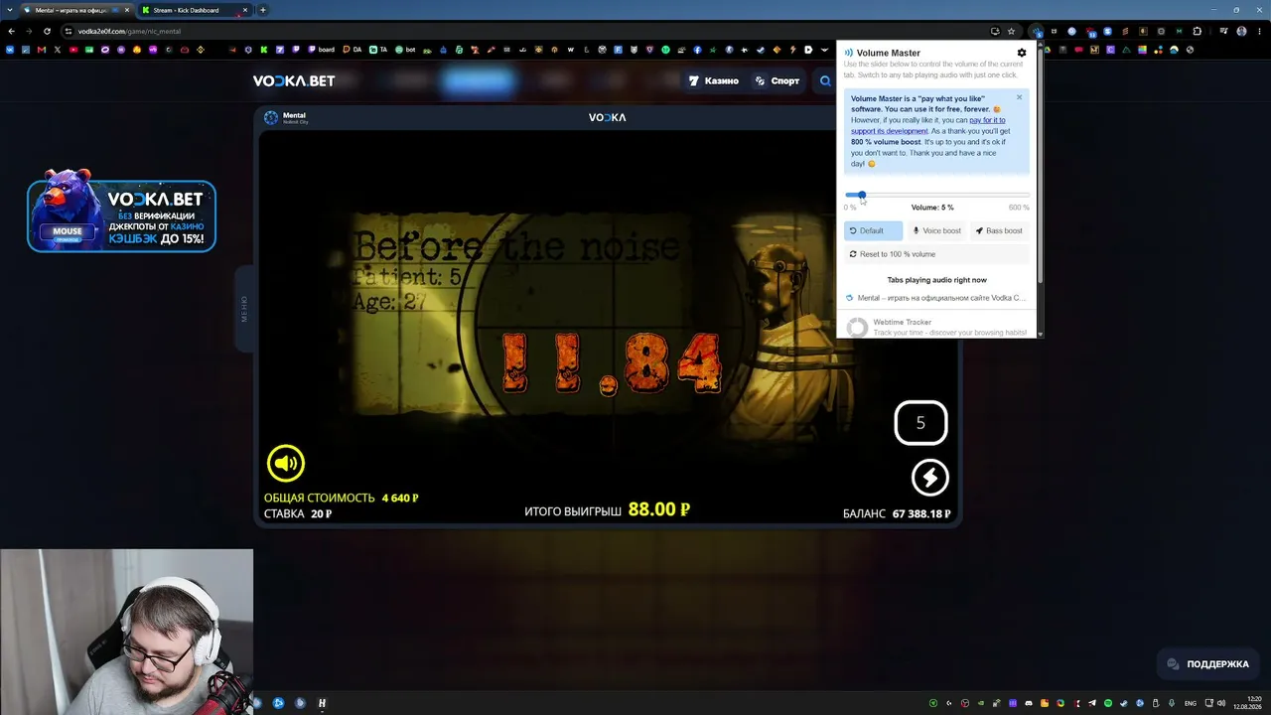The width and height of the screenshot is (1271, 715).
Task: Open the 'TA' bookmark
Action: pyautogui.click(x=378, y=50)
